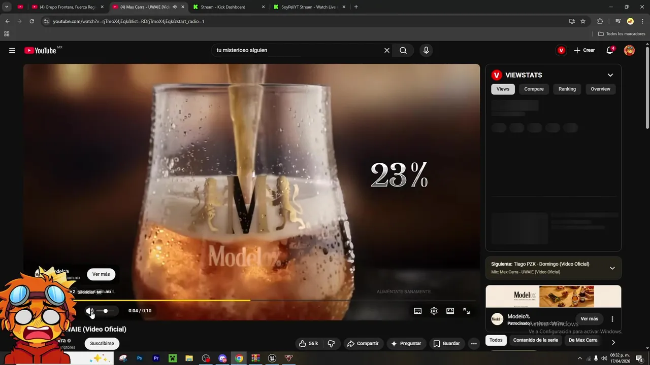Open Premiere Pro from the taskbar
The height and width of the screenshot is (365, 650).
point(156,358)
